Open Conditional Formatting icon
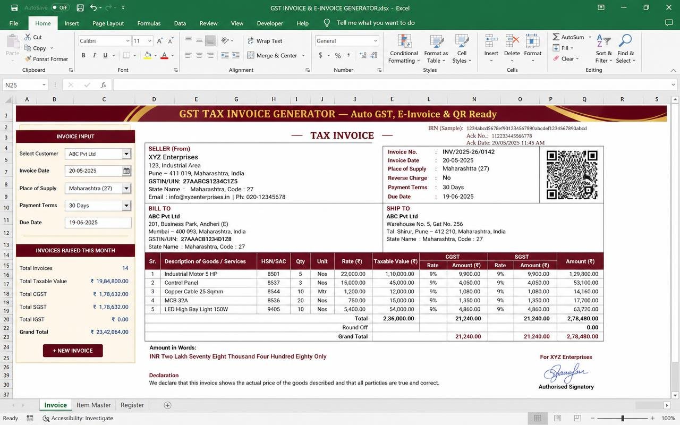Viewport: 680px width, 425px height. [x=404, y=41]
